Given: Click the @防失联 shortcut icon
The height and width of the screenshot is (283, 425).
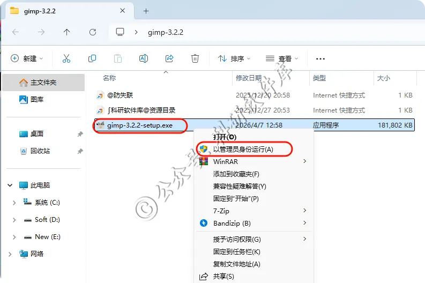Looking at the screenshot, I should point(100,95).
